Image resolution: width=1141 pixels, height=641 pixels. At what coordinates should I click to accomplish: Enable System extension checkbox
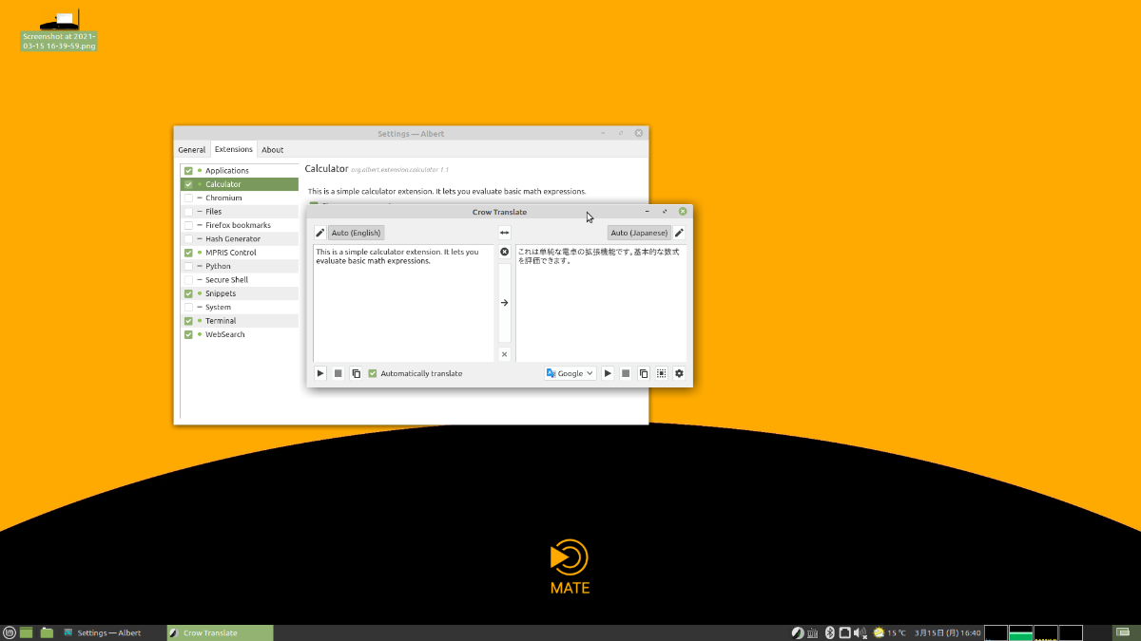point(188,307)
